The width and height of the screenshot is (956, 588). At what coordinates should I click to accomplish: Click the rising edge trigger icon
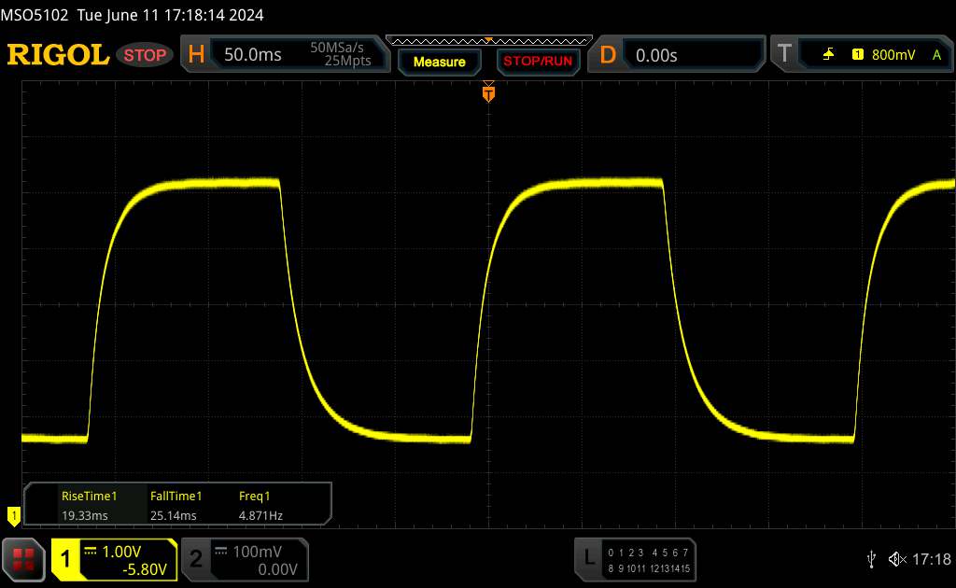click(828, 55)
